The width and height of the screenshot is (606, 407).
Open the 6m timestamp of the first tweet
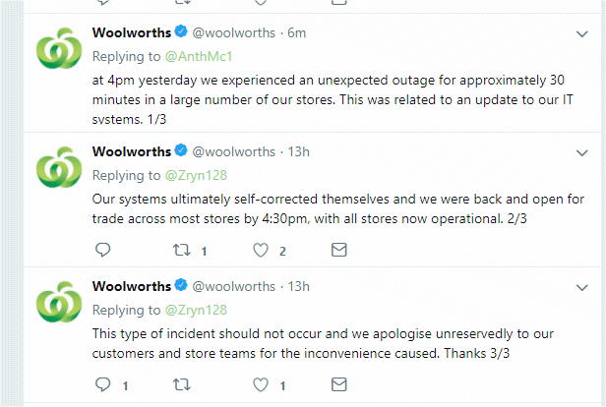(297, 33)
